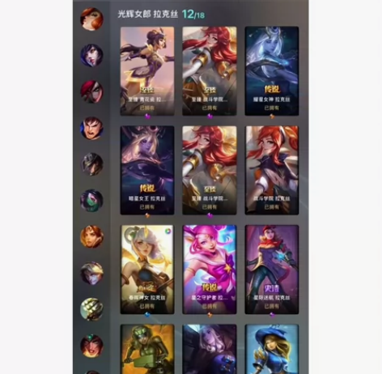Click the 光辉女郎 拉克丝 12/18 header

tap(161, 14)
